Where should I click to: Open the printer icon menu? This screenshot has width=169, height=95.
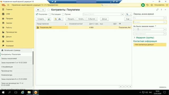[60, 19]
